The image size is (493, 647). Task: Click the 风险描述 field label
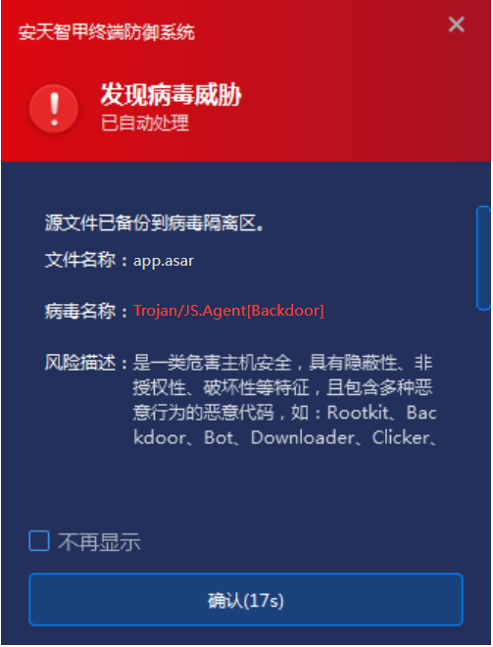click(80, 363)
